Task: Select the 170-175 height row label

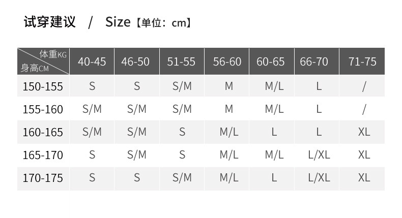Action: coord(43,178)
